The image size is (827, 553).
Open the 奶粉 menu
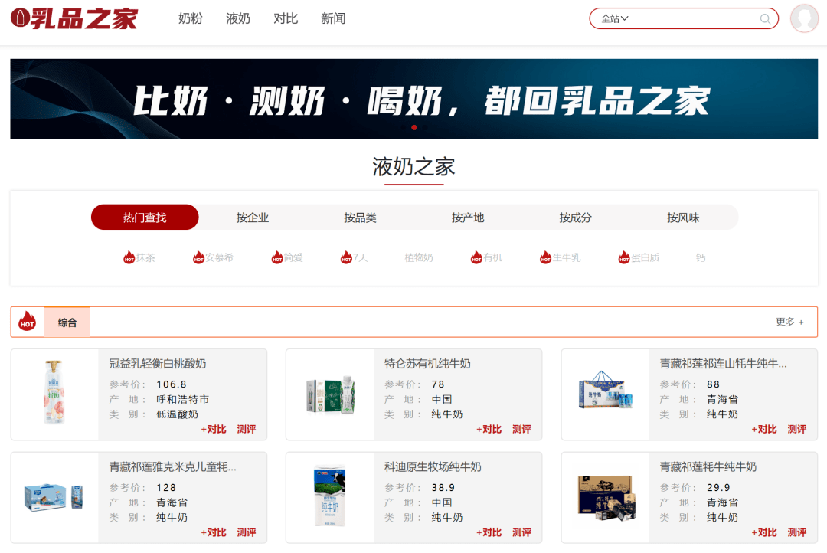point(191,18)
